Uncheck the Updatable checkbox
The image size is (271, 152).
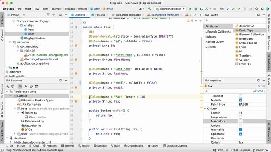241,134
